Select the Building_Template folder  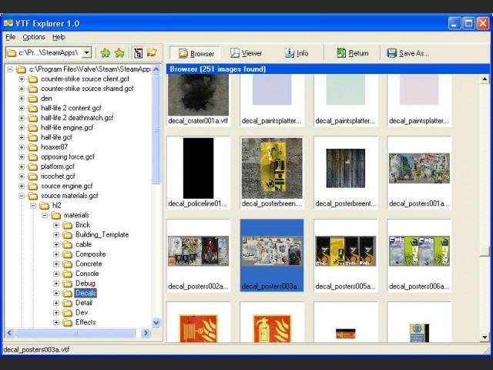tap(102, 234)
